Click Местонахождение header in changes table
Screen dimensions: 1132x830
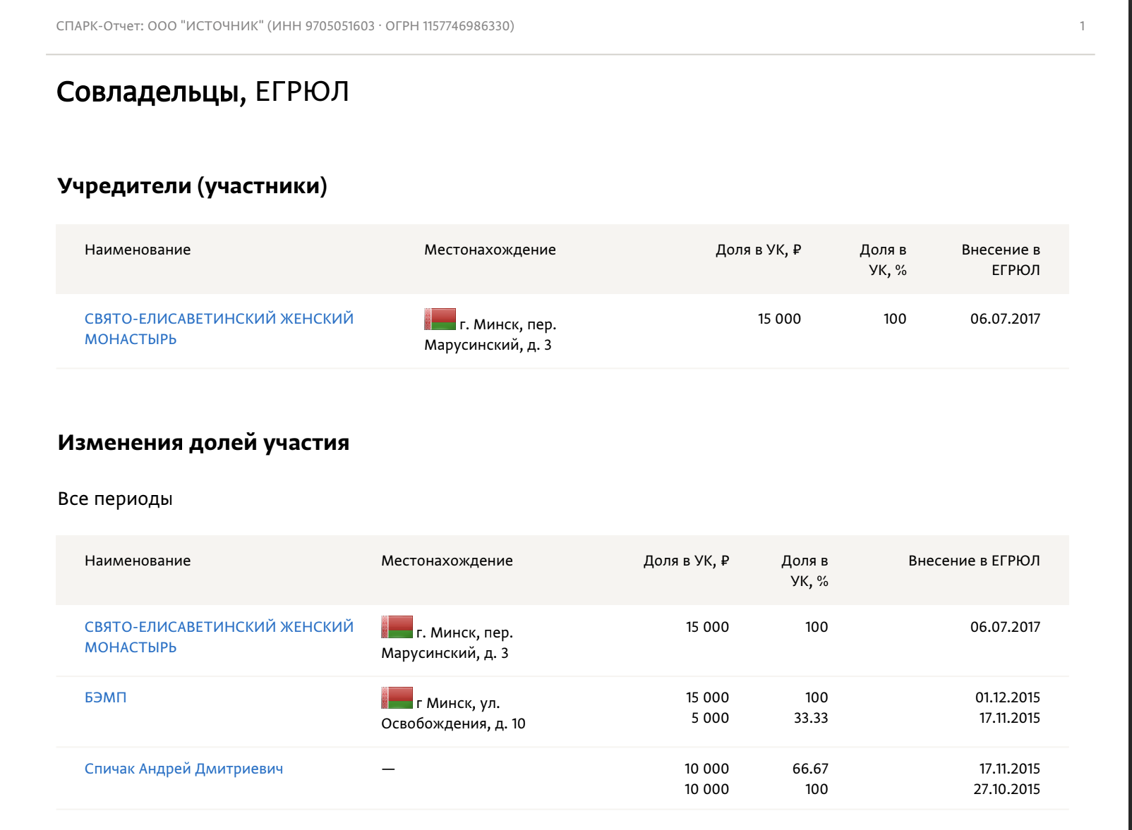pos(447,561)
